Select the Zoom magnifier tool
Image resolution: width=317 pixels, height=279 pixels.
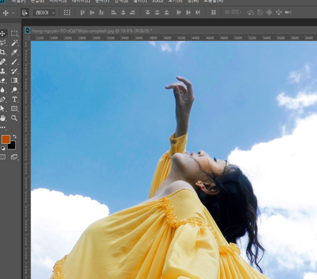tap(14, 118)
